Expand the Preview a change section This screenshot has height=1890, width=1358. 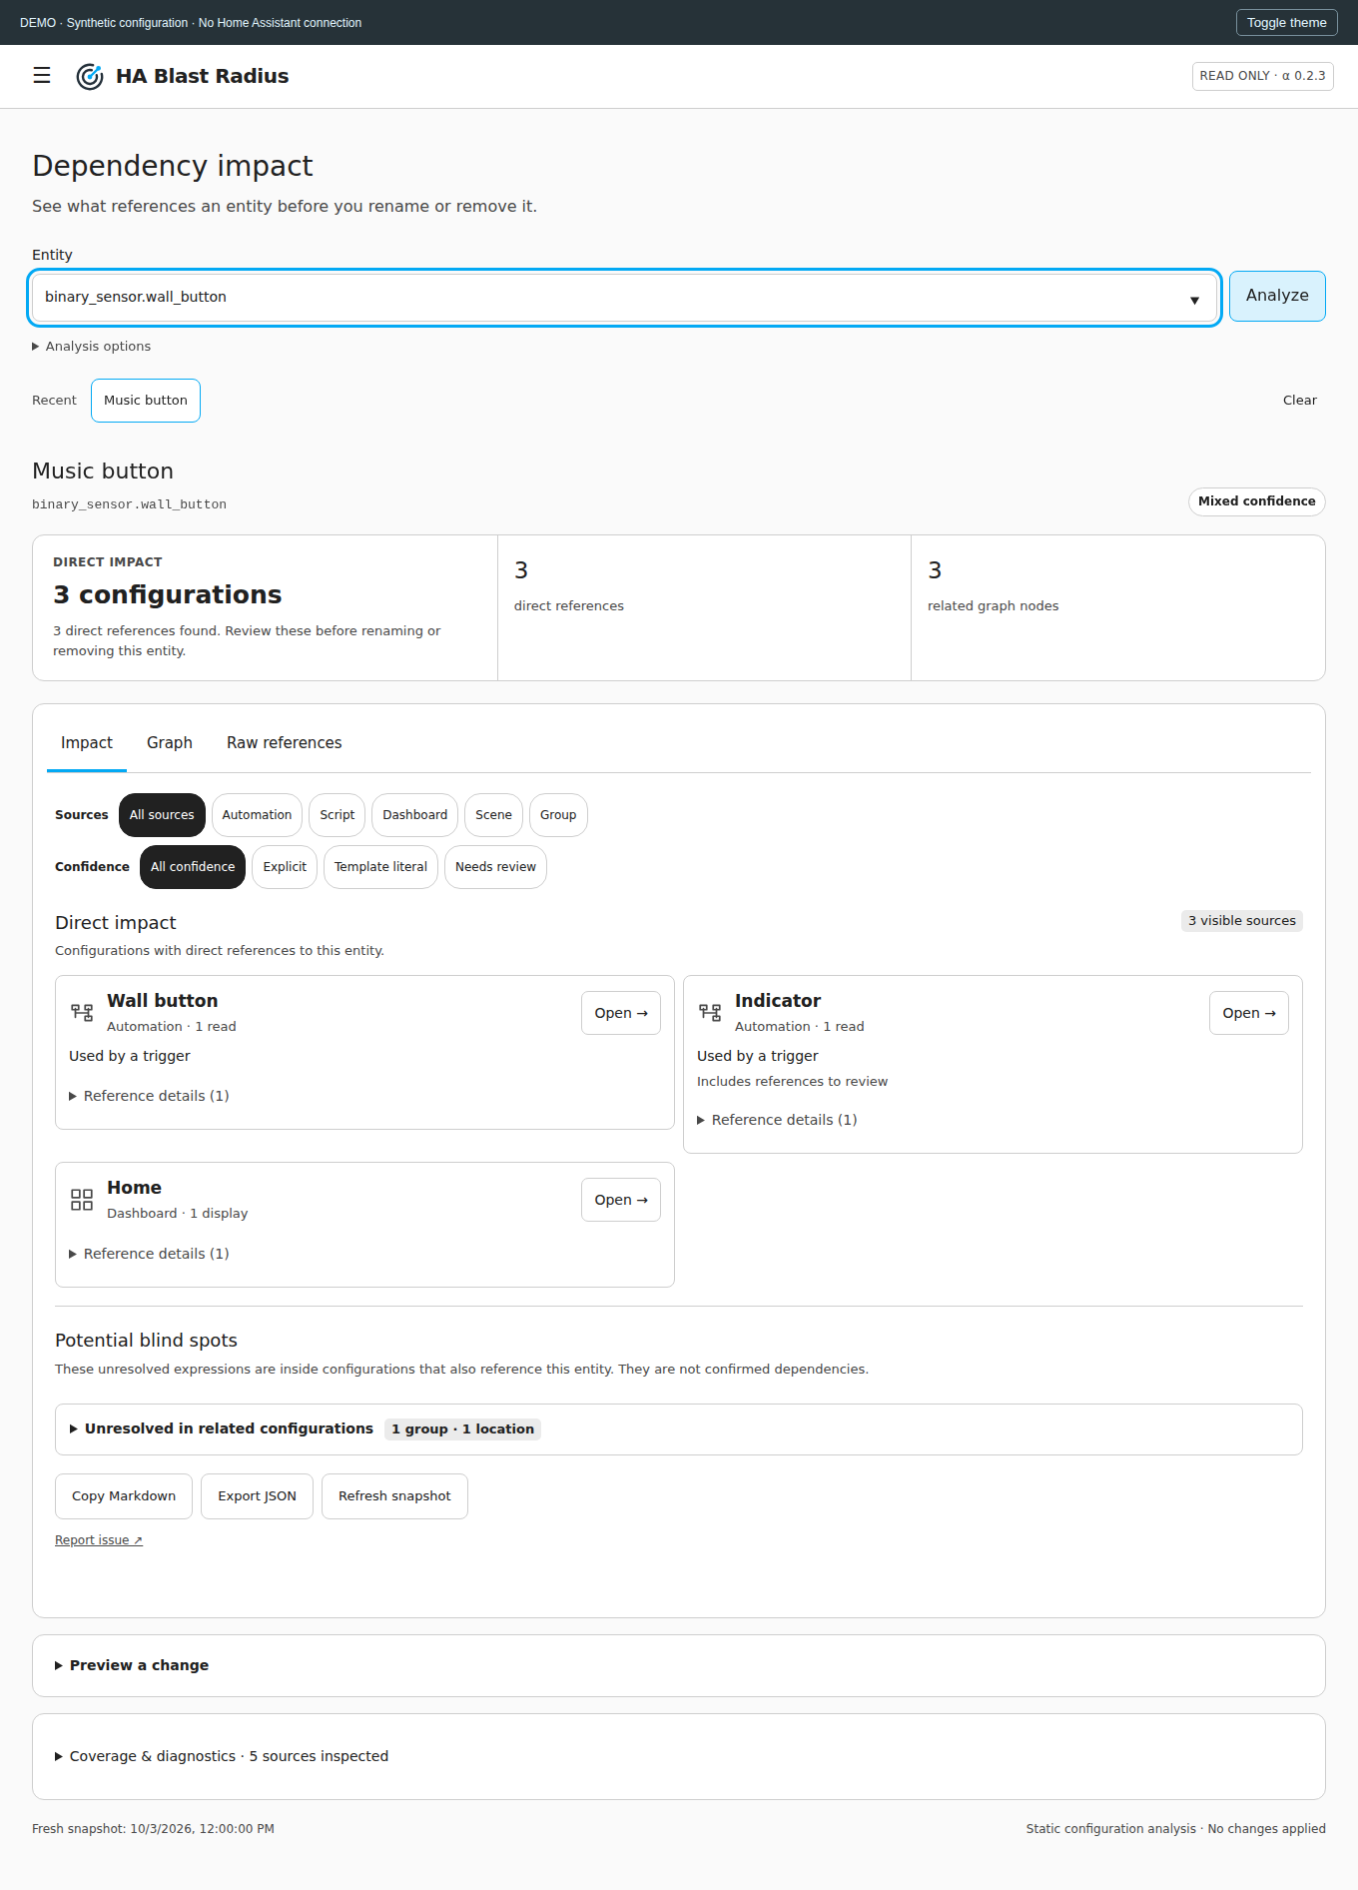(x=679, y=1665)
